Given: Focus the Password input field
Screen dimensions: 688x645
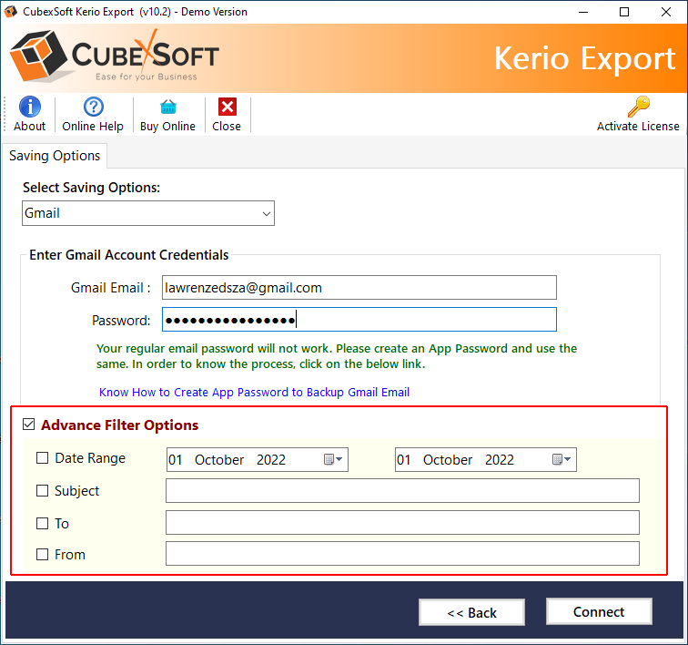Looking at the screenshot, I should click(x=359, y=320).
